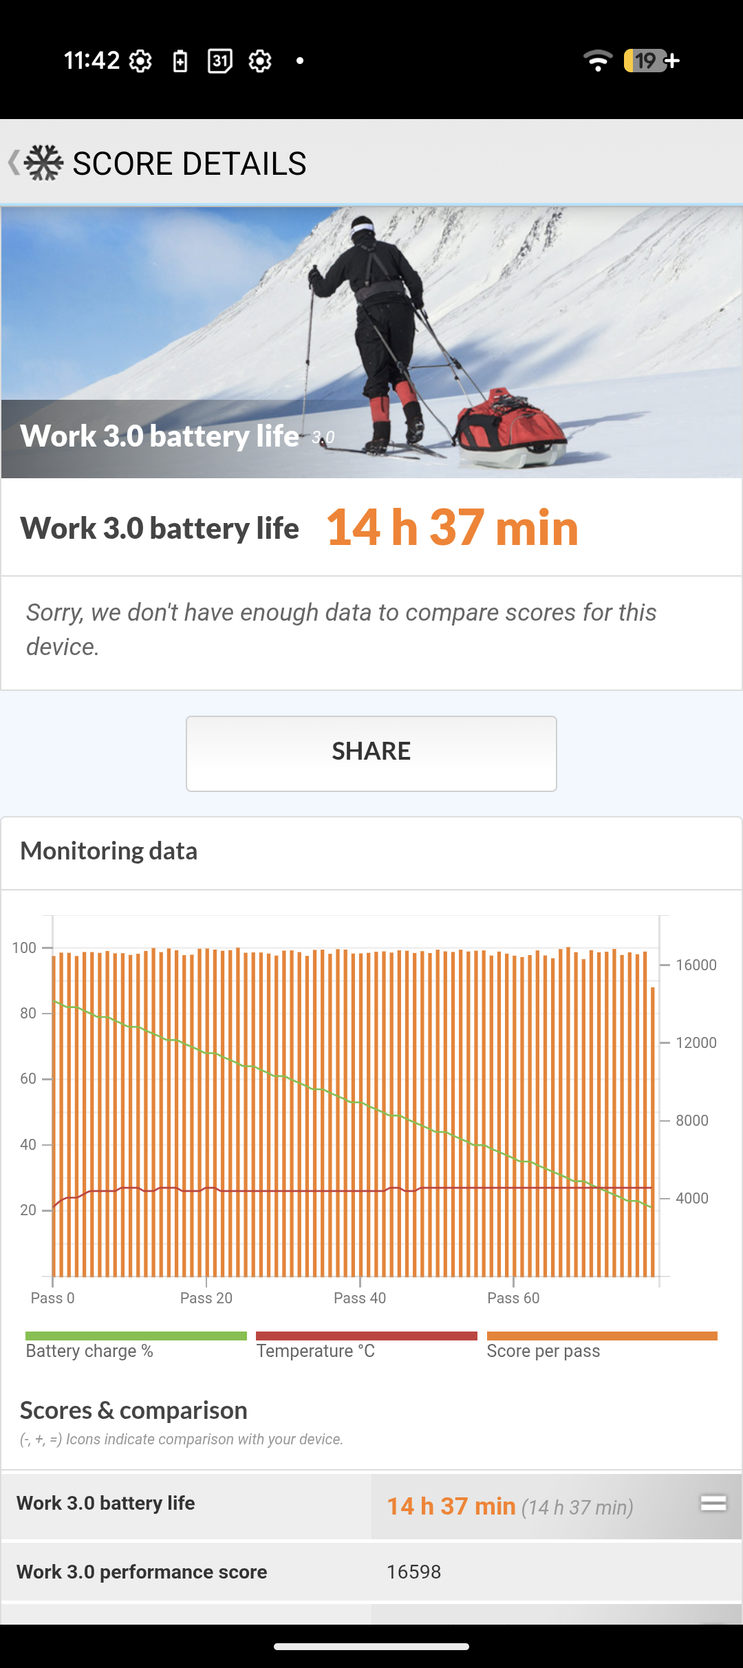
Task: Tap the calendar 31 status icon
Action: click(219, 61)
